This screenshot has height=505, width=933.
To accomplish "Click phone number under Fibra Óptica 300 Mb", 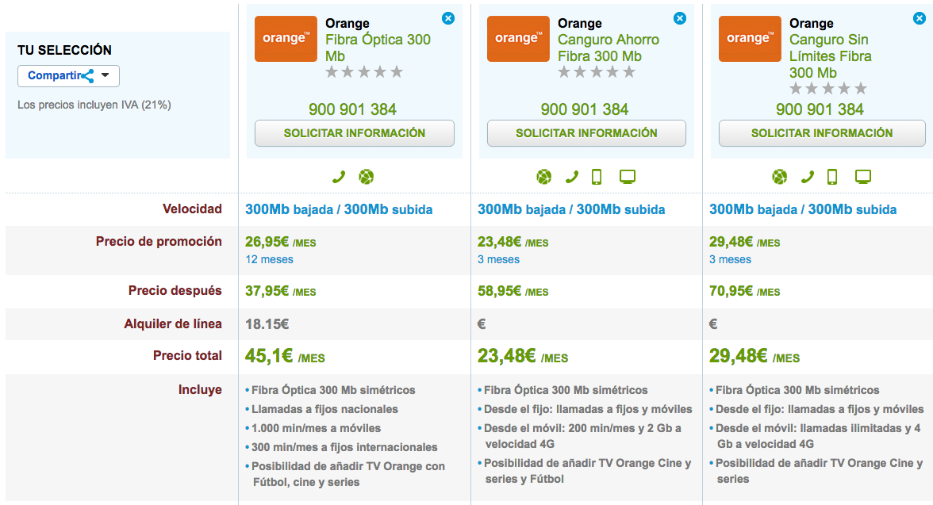I will click(352, 109).
